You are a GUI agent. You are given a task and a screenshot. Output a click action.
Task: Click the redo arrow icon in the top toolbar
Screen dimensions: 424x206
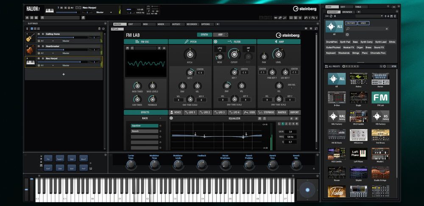313,17
